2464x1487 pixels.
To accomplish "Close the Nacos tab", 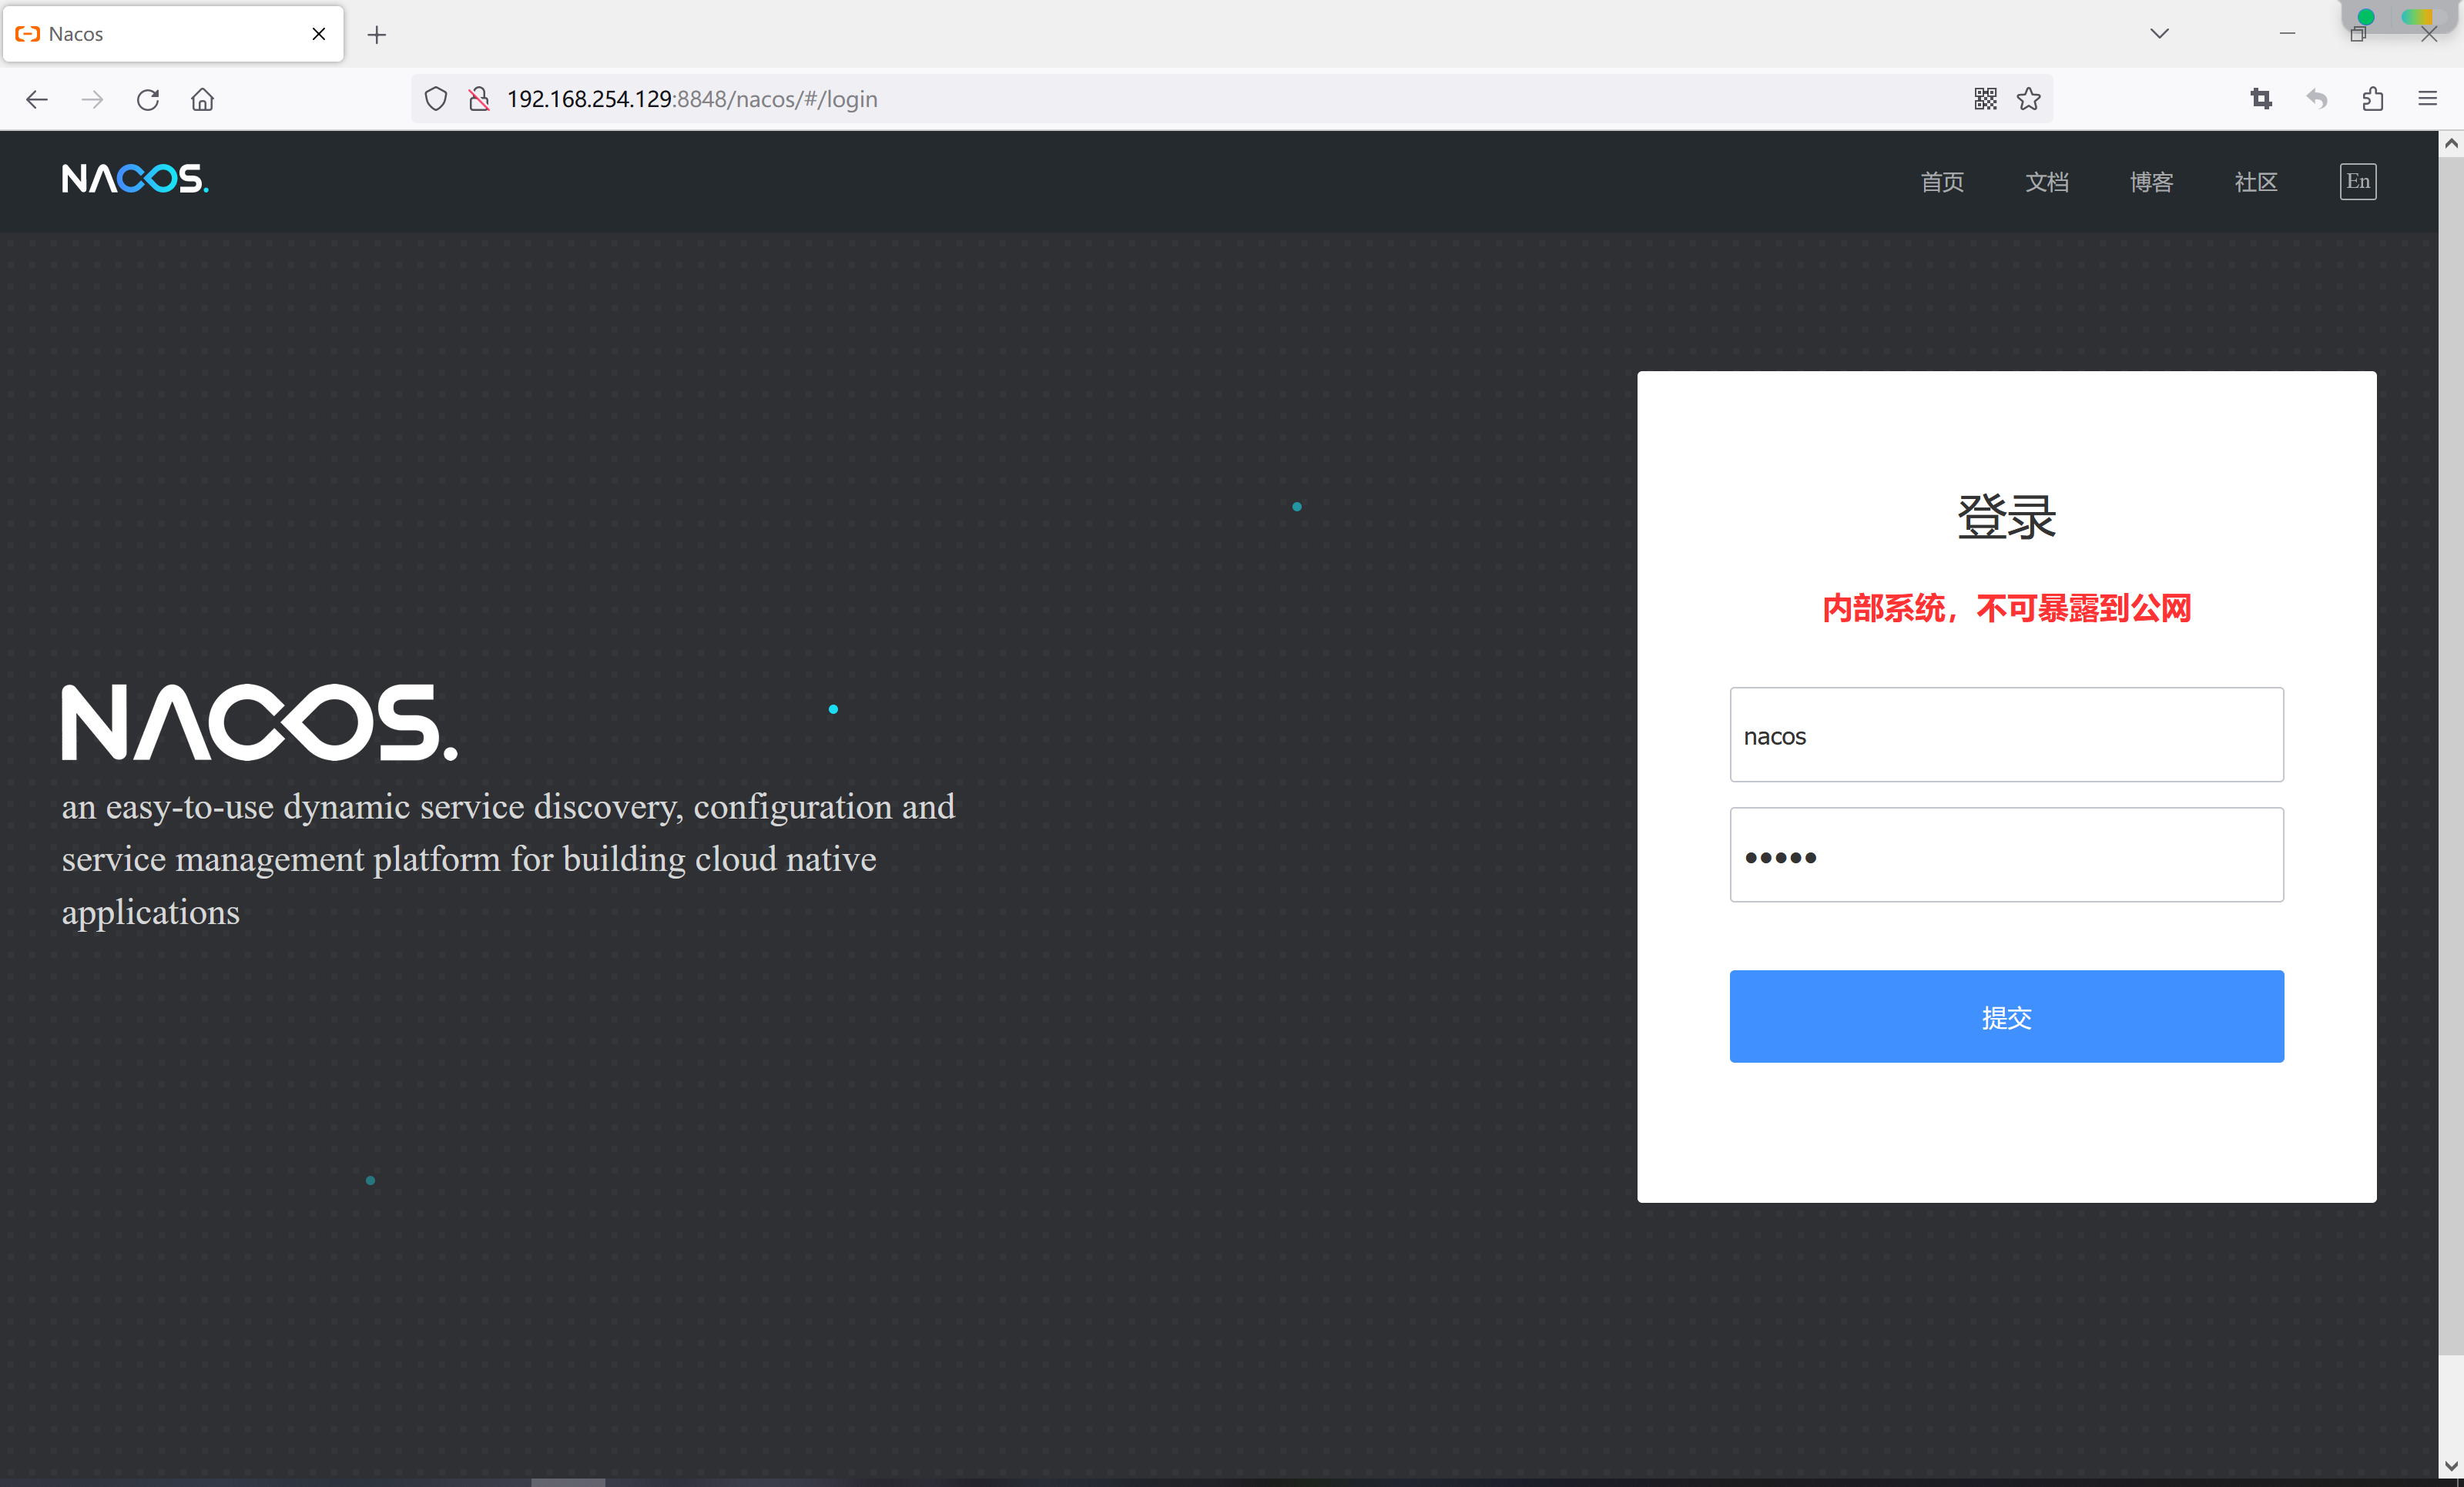I will point(319,34).
